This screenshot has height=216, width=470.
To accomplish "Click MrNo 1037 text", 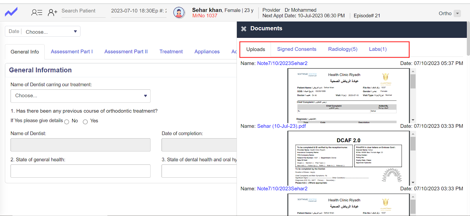I will point(205,16).
